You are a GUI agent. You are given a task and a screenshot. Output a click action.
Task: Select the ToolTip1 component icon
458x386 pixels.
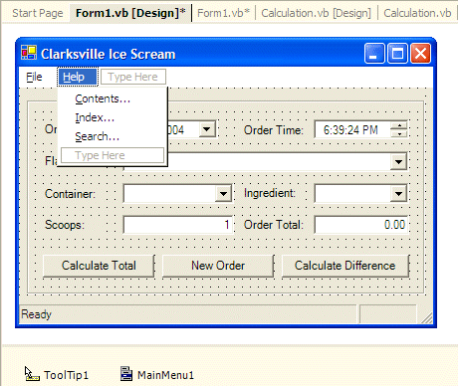coord(32,374)
